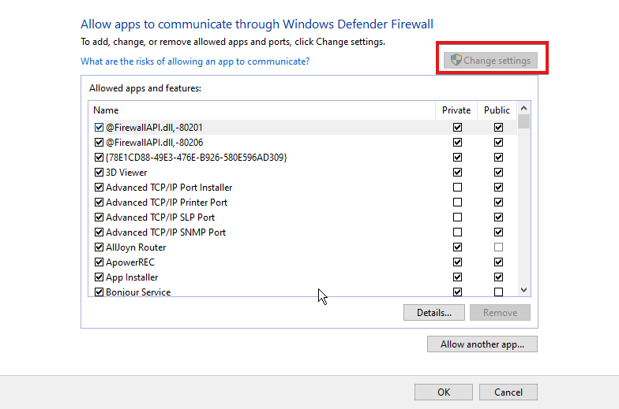619x409 pixels.
Task: Enable Private for Advanced TCP/IP Printer Port
Action: point(457,202)
